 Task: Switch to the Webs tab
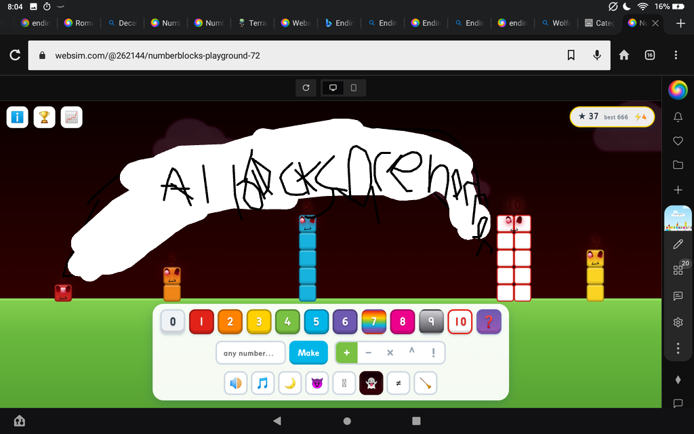point(295,23)
